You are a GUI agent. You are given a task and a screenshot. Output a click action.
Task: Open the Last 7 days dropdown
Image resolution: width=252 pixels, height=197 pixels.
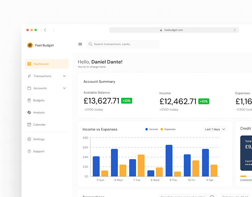[x=215, y=129]
